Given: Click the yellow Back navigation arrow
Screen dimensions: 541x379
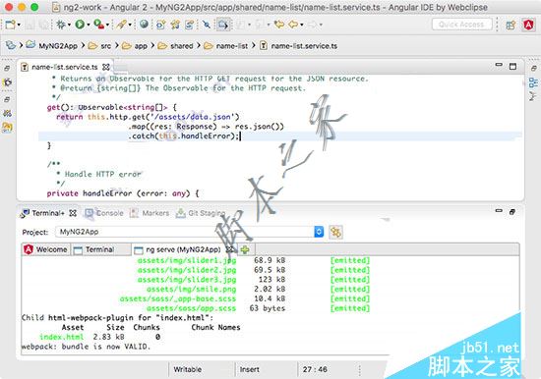Looking at the screenshot, I should [293, 25].
